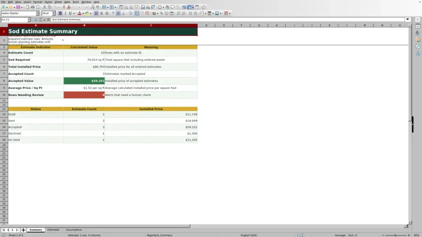Open the Name Box dropdown
The height and width of the screenshot is (237, 422).
pyautogui.click(x=29, y=19)
